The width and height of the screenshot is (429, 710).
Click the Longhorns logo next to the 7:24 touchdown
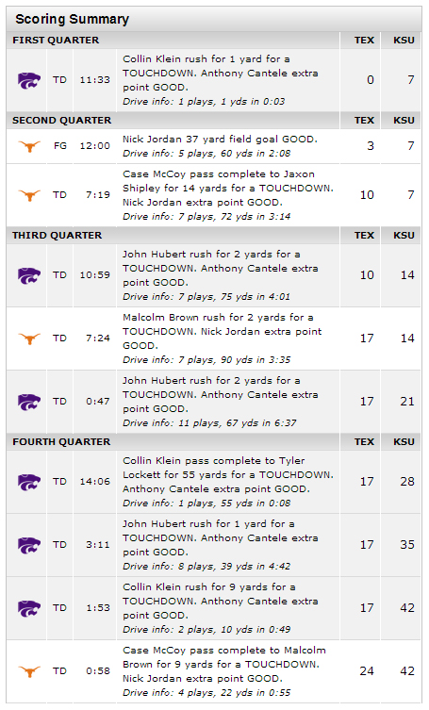coord(29,338)
